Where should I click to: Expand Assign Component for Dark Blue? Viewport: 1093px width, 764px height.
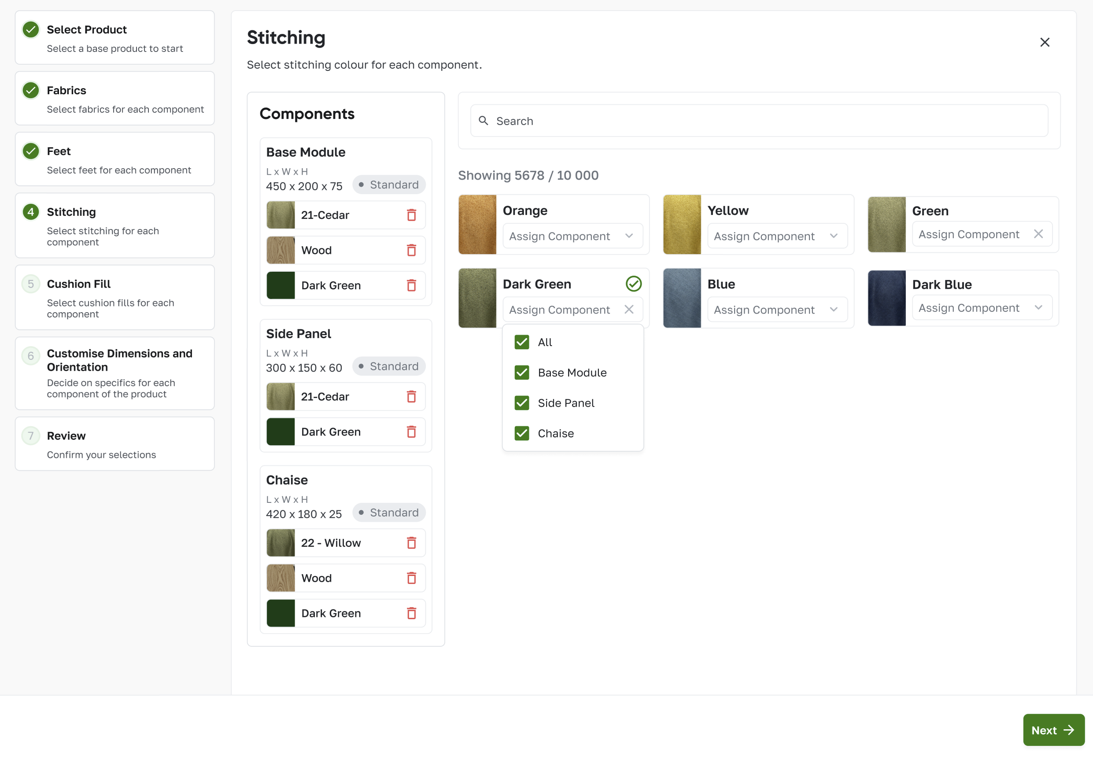click(x=982, y=307)
